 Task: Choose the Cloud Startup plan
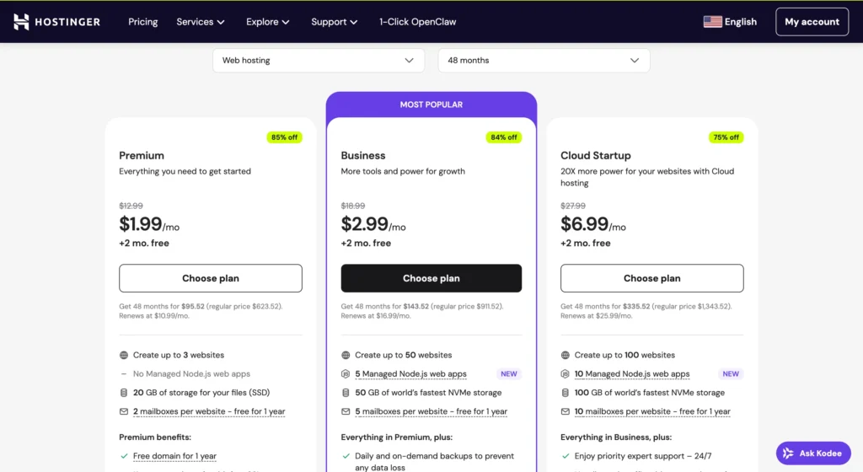[651, 278]
